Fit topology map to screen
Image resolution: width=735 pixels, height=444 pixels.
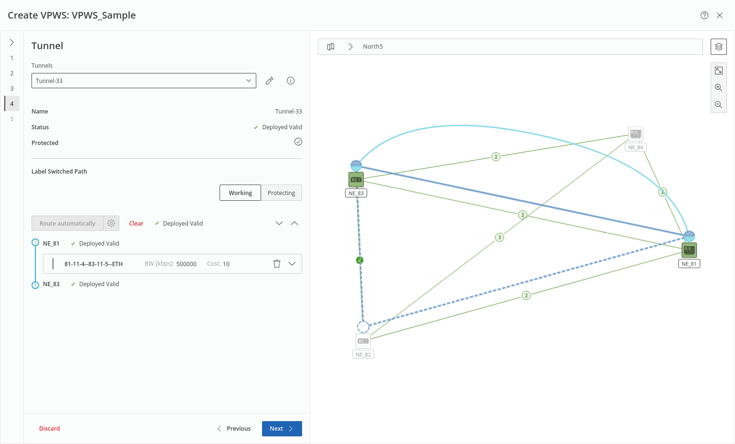point(718,71)
